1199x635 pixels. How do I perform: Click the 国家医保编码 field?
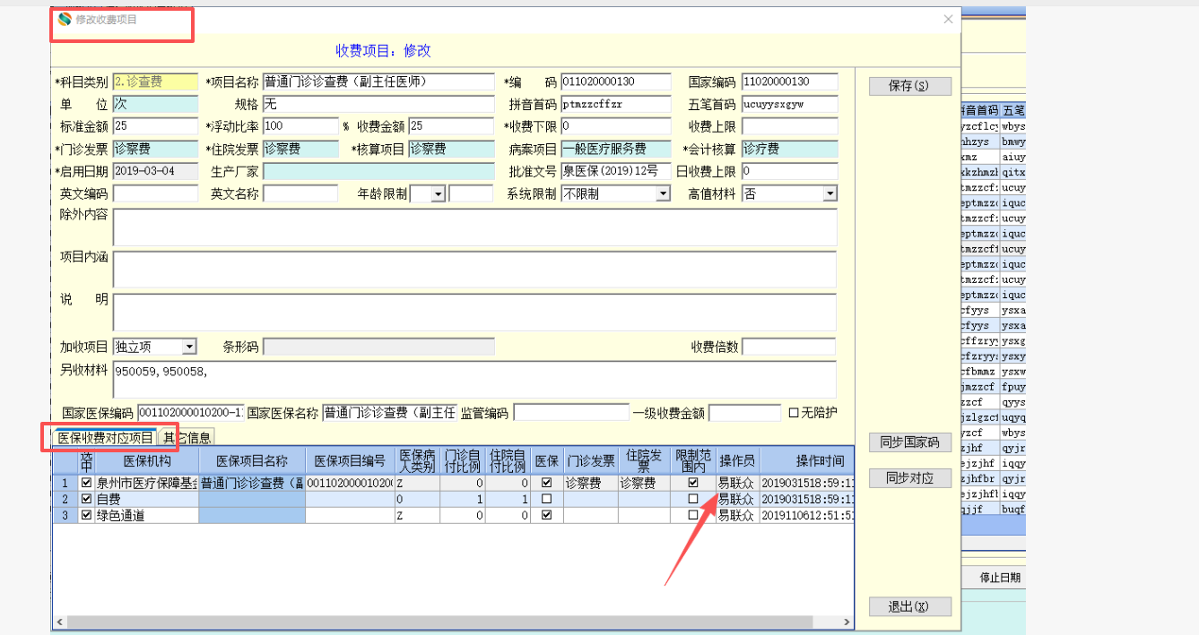tap(190, 413)
